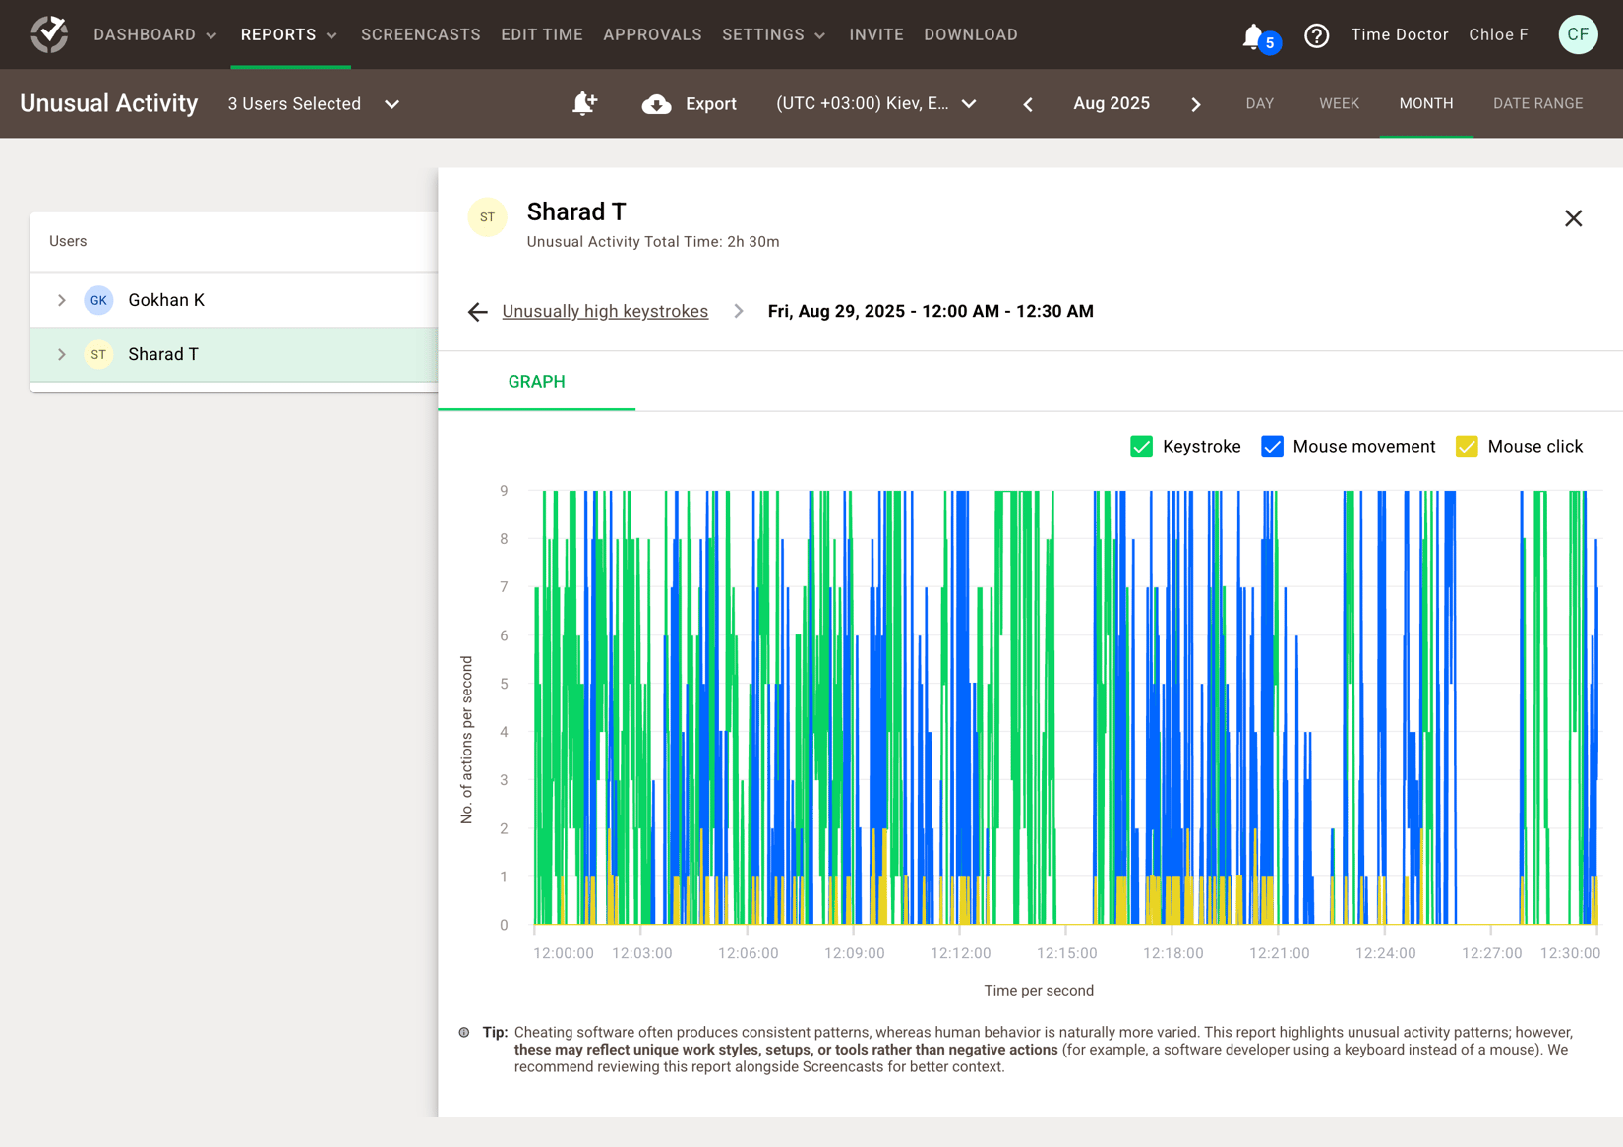Screen dimensions: 1623x1147
Task: Click the back arrow beside Unusually high keystrokes
Action: coord(477,311)
